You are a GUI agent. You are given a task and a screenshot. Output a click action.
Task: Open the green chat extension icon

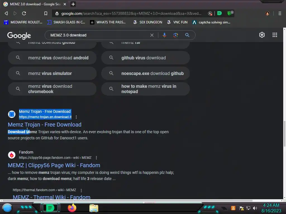click(220, 13)
